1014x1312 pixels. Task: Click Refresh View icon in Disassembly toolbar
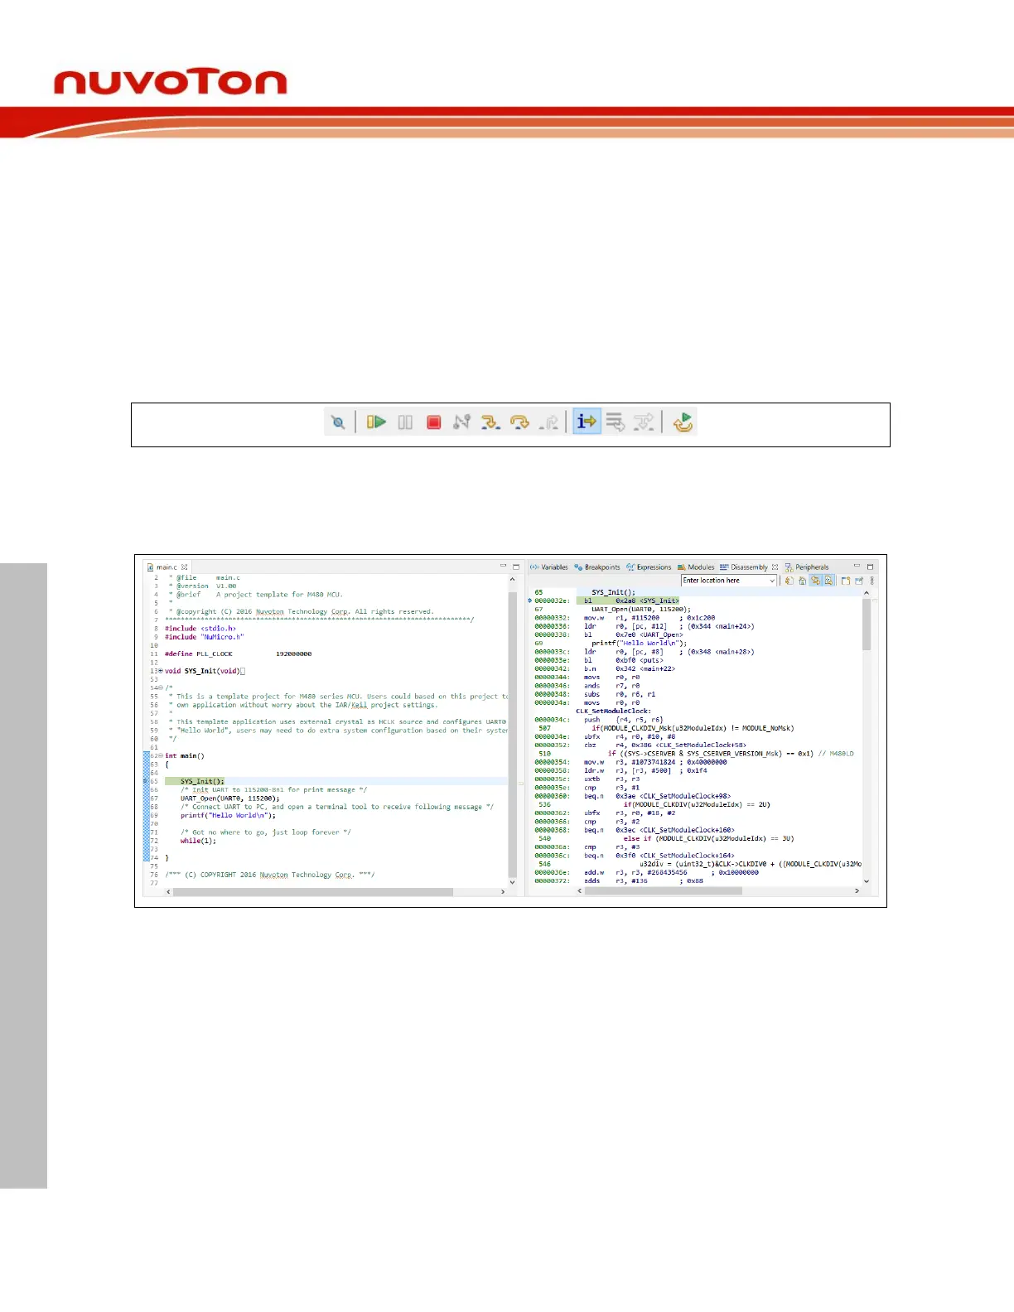789,581
